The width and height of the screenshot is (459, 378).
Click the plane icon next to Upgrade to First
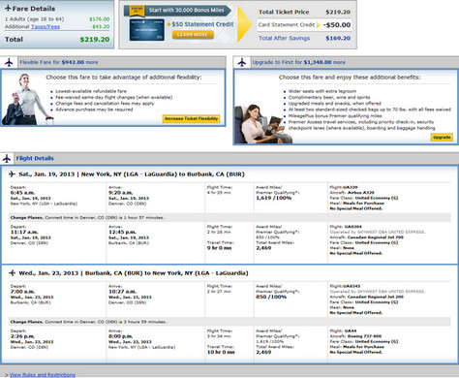(242, 62)
